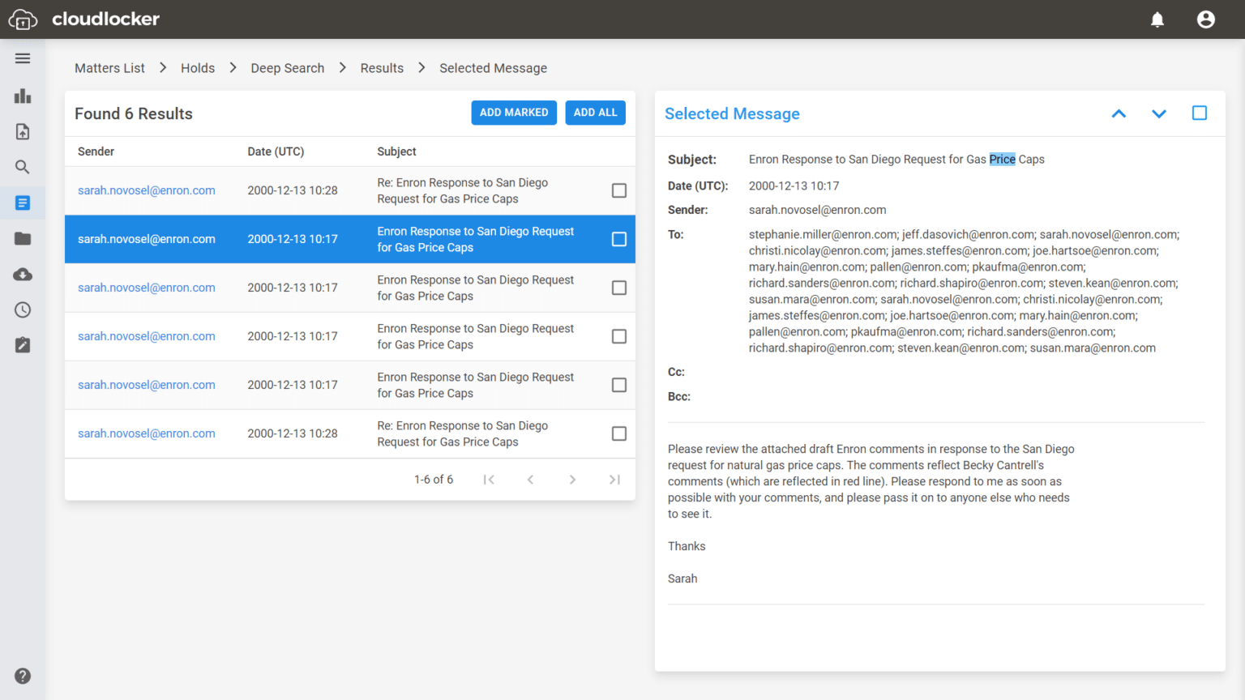Image resolution: width=1245 pixels, height=700 pixels.
Task: Check the first Re: result's checkbox
Action: pyautogui.click(x=618, y=190)
